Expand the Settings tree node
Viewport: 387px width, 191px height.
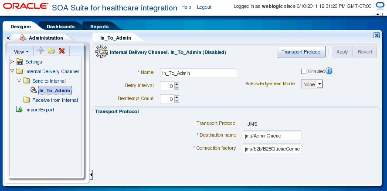(x=12, y=61)
